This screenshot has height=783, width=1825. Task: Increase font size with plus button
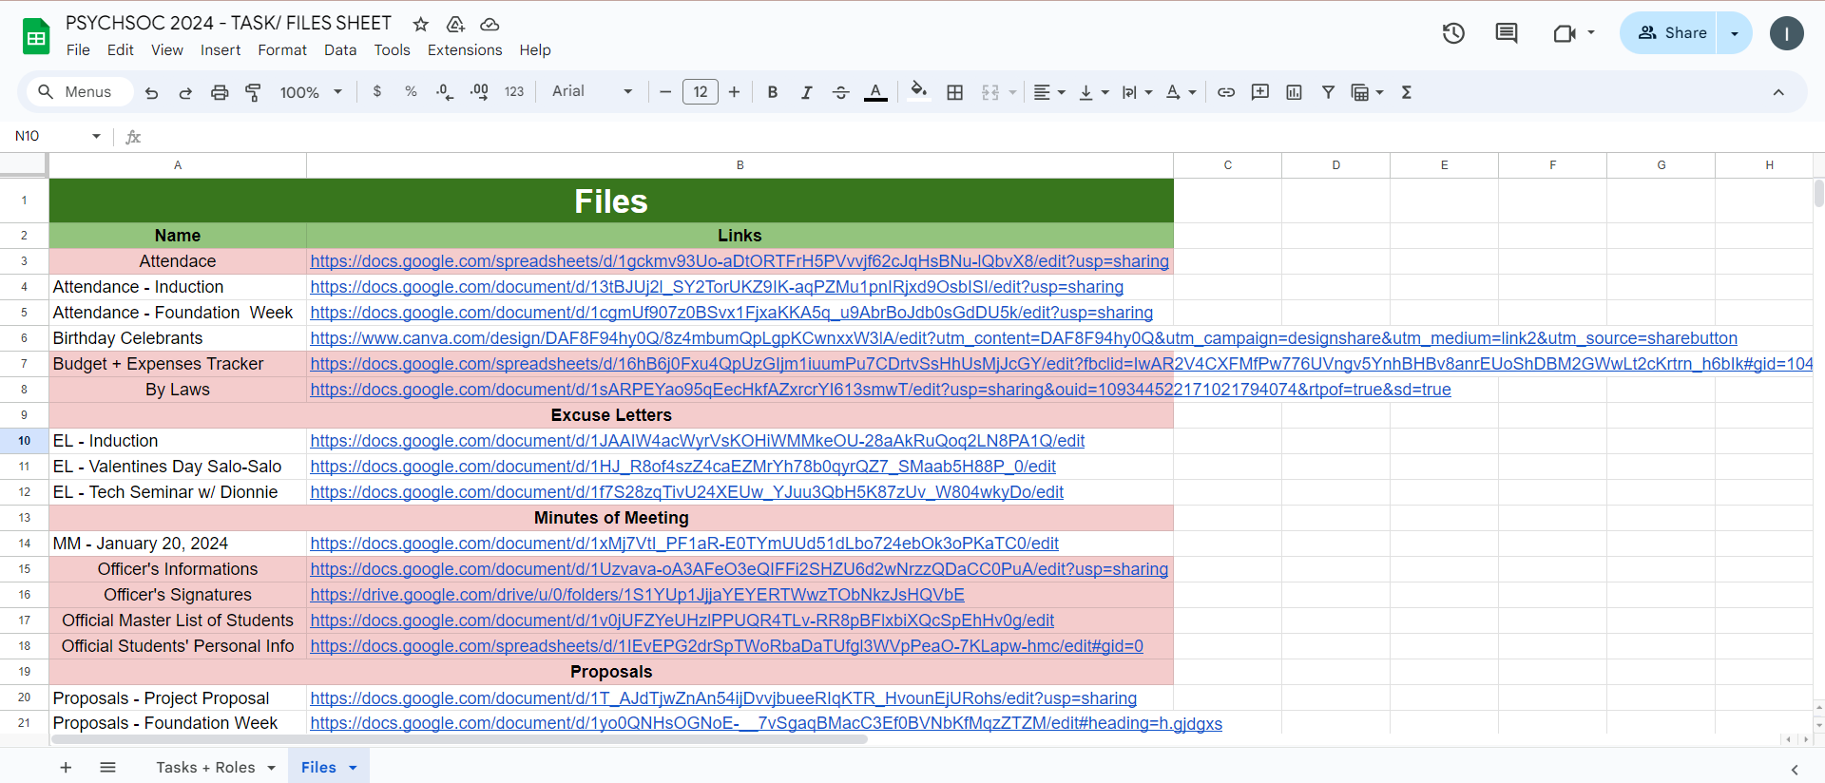734,92
